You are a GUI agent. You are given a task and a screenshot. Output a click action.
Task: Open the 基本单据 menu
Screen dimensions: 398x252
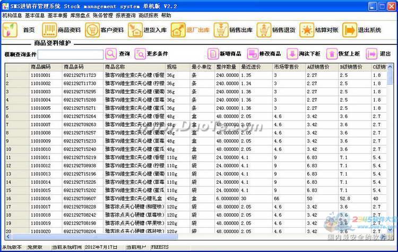pos(58,15)
